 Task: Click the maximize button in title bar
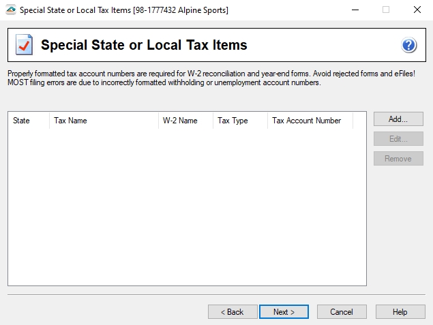point(385,10)
